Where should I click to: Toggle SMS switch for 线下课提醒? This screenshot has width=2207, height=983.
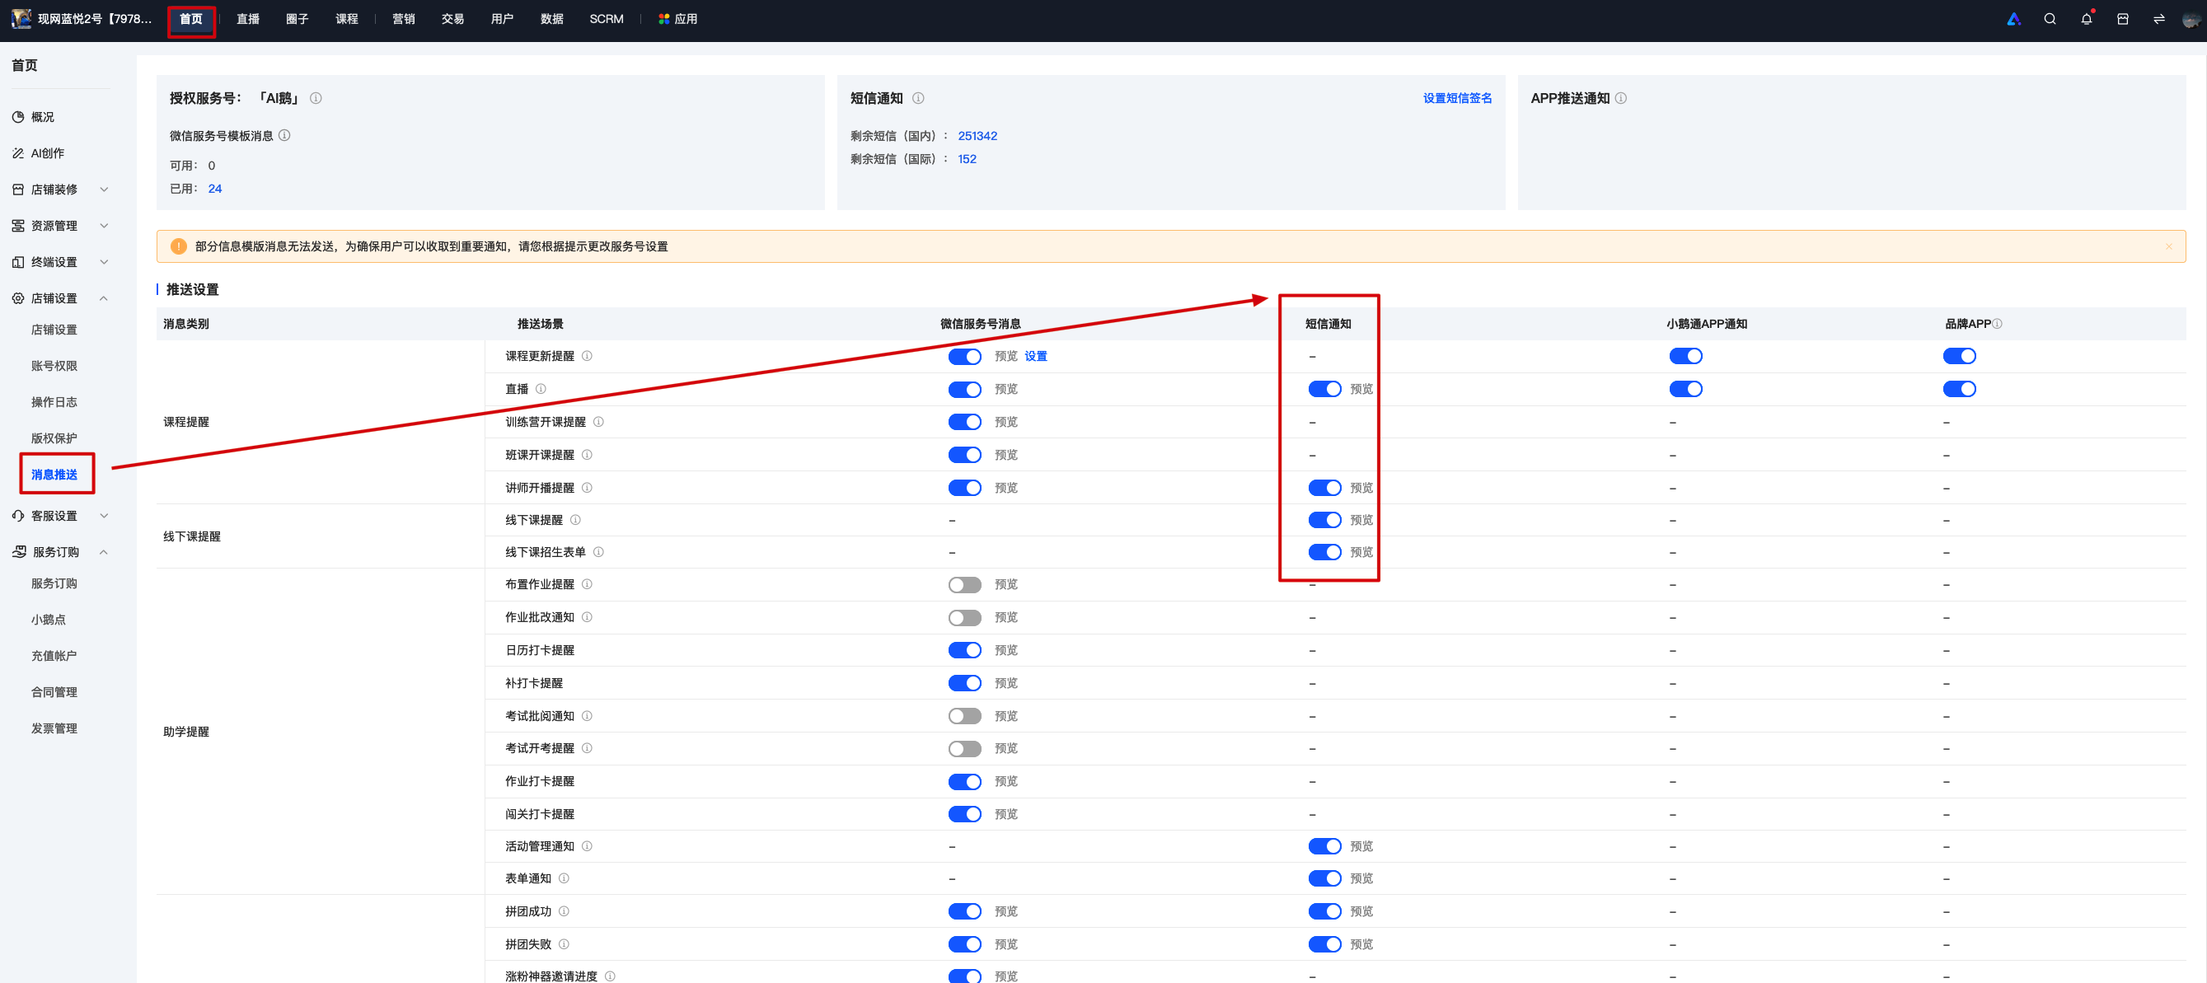1324,520
